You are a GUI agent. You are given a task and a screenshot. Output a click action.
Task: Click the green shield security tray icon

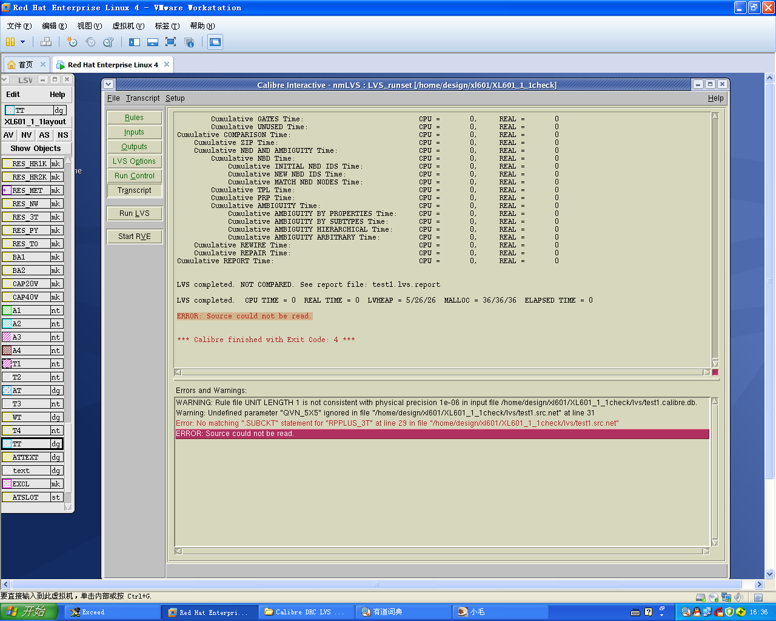click(730, 613)
